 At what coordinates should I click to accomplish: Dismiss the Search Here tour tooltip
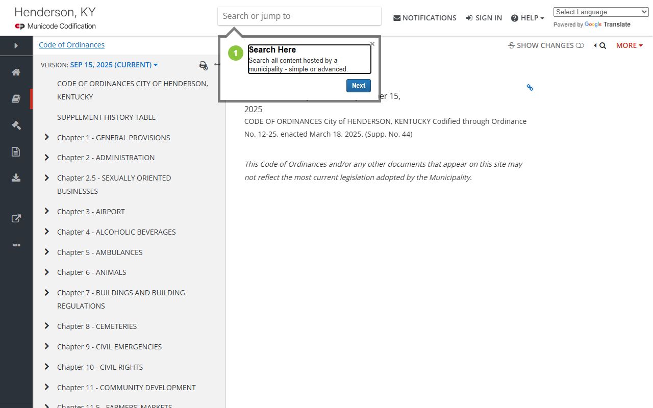tap(372, 44)
